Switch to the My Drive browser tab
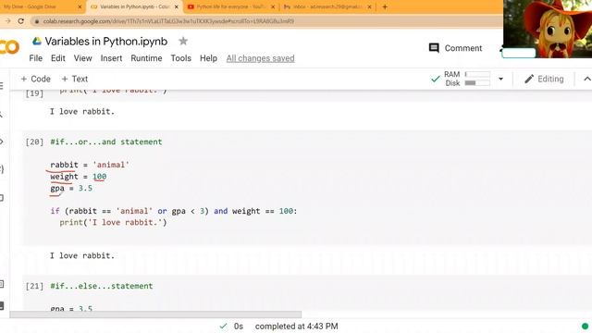This screenshot has height=333, width=592. pos(31,6)
